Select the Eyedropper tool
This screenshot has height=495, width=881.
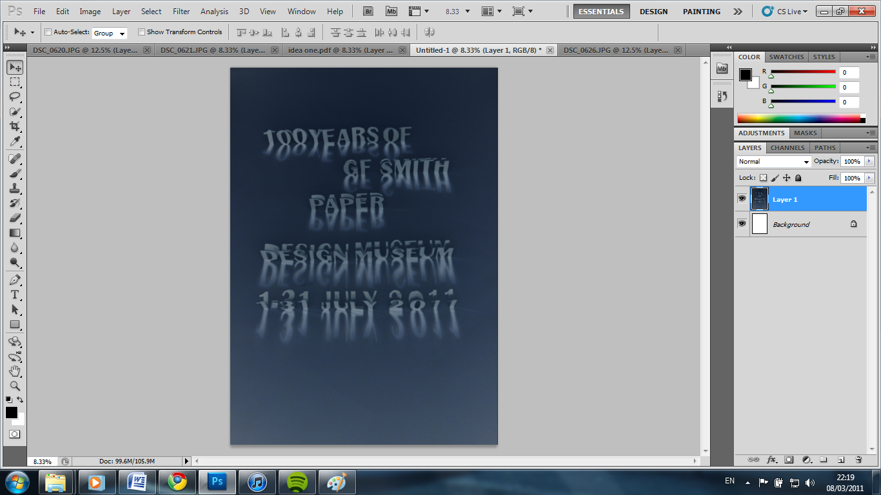[15, 141]
